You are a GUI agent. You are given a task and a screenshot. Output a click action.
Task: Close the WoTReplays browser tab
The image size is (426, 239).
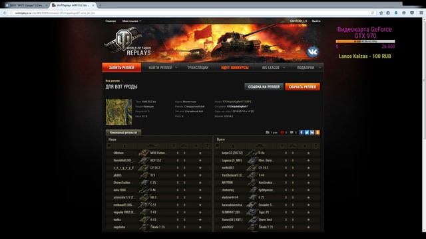[x=93, y=5]
